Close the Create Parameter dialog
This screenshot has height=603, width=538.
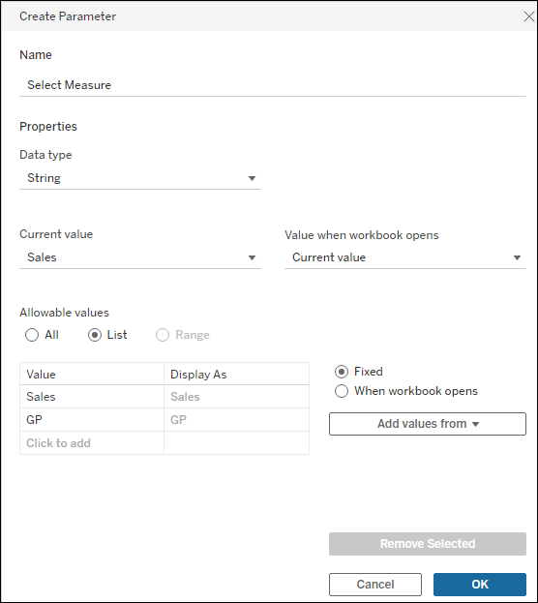pyautogui.click(x=529, y=16)
